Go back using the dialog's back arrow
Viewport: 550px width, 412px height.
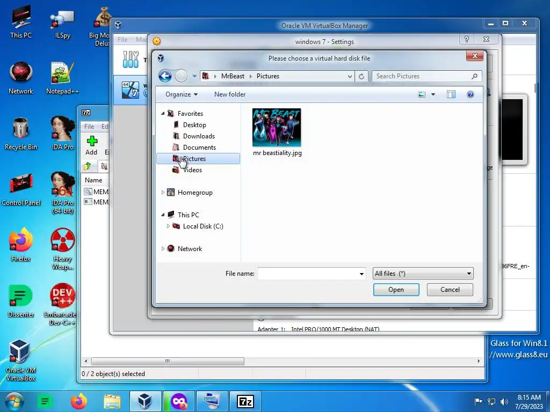[165, 76]
